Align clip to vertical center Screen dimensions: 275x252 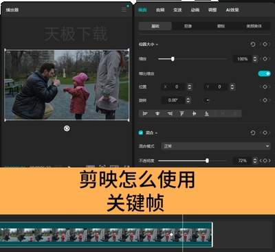tap(195, 113)
